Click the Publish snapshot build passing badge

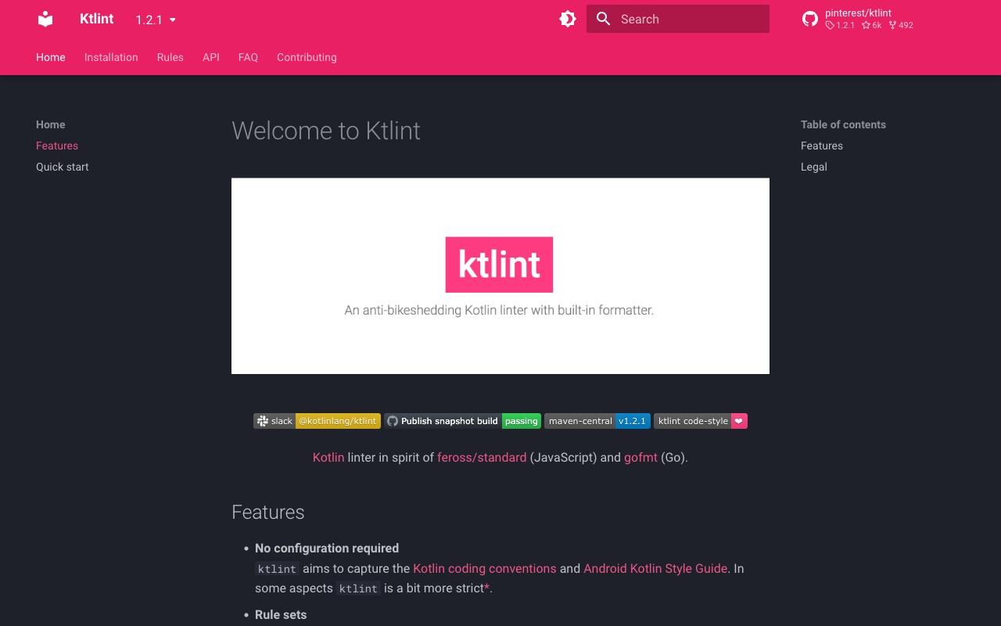click(x=462, y=421)
